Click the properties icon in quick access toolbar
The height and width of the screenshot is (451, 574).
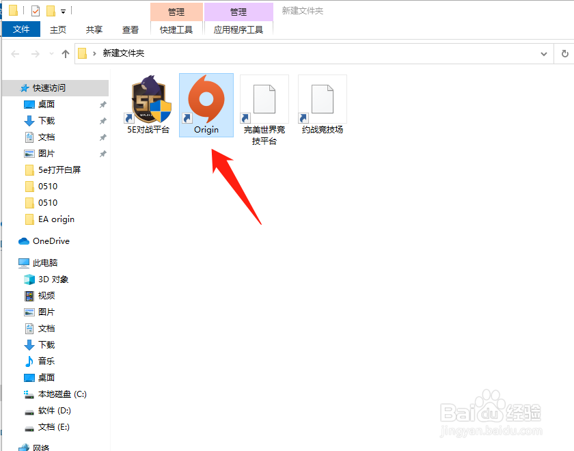pos(36,11)
